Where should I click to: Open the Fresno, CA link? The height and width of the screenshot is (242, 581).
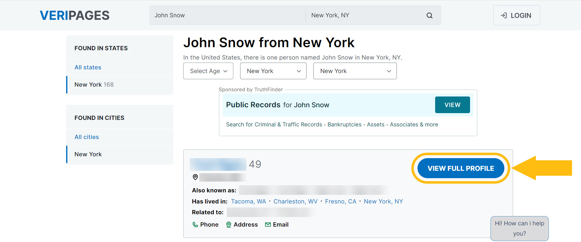point(341,202)
